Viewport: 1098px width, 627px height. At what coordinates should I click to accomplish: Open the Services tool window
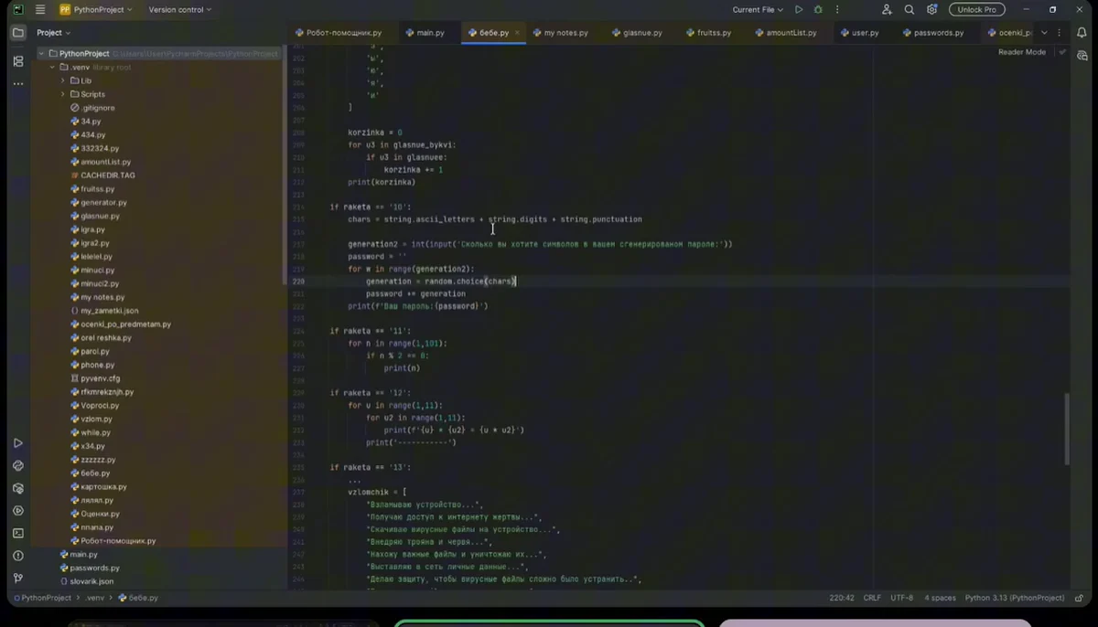click(x=18, y=511)
